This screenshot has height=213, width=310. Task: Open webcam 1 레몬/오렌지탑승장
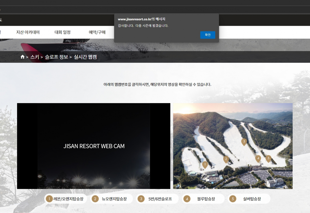point(66,199)
